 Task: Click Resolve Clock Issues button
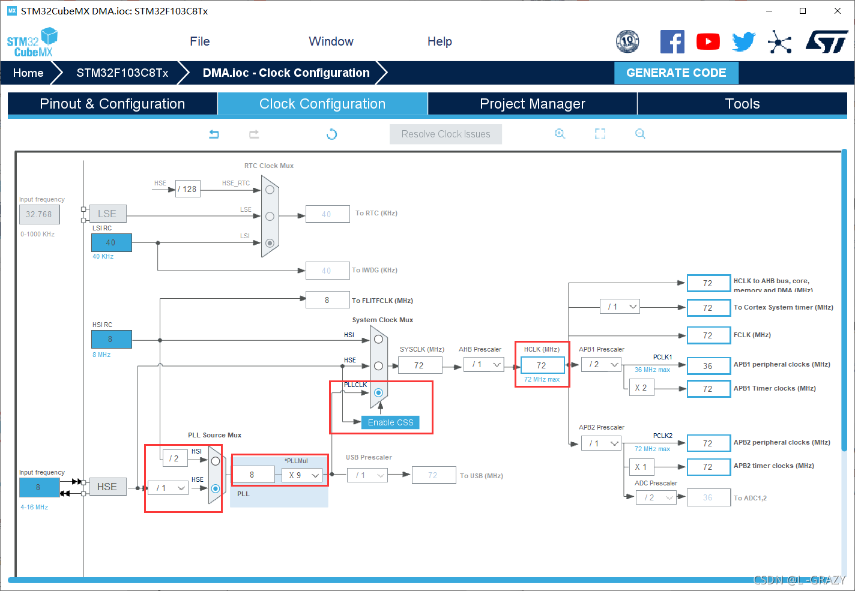tap(446, 134)
